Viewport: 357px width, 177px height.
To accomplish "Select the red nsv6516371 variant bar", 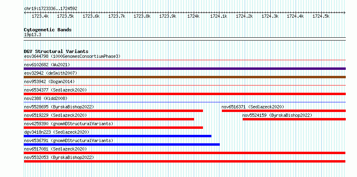I will click(x=284, y=111).
